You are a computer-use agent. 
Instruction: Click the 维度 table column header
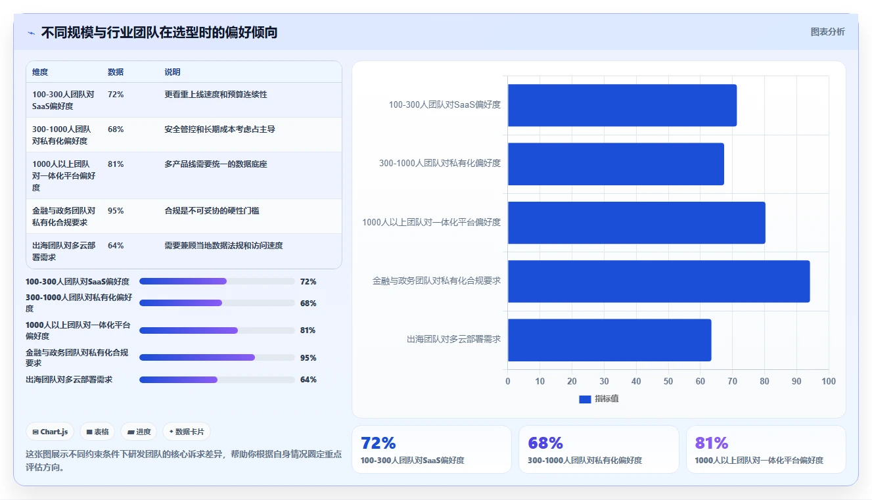(40, 72)
